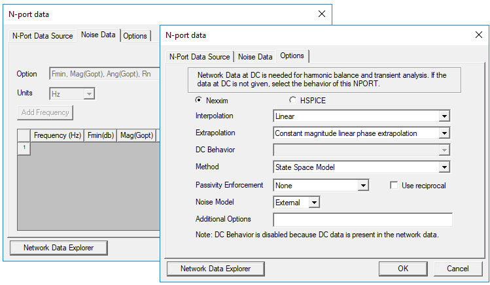
Task: Click the Frequency (Hz) column header
Action: point(57,135)
